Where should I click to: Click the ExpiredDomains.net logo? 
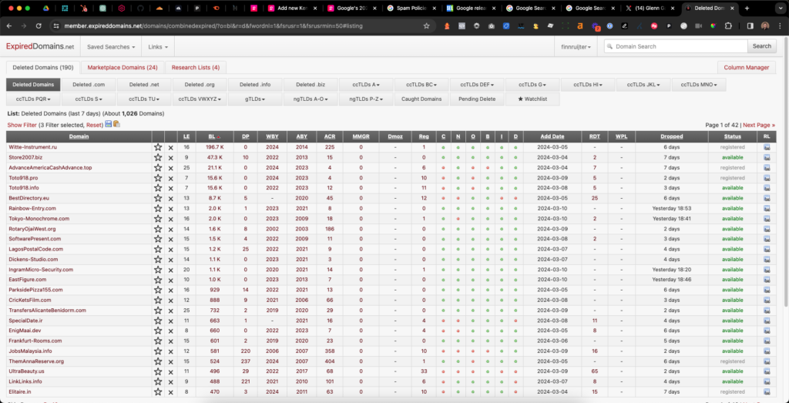(x=40, y=46)
